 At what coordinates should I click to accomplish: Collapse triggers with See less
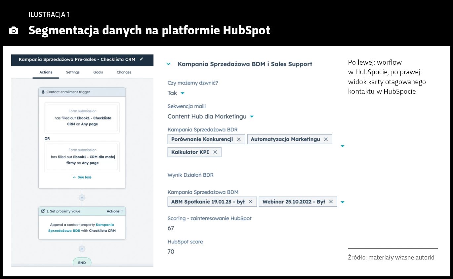(82, 177)
